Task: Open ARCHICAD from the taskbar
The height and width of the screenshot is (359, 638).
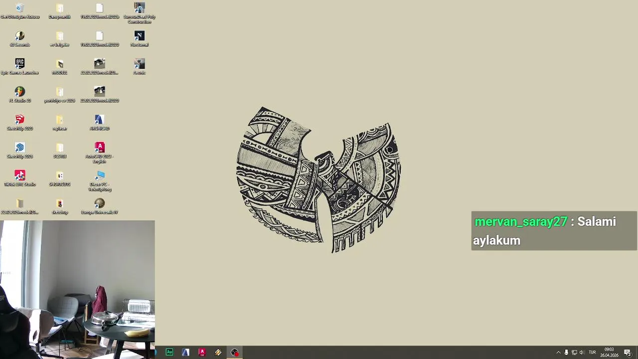Action: pos(185,353)
